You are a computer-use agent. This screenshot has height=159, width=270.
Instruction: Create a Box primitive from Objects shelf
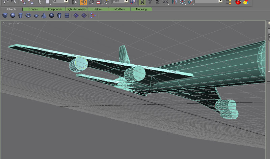point(5,15)
